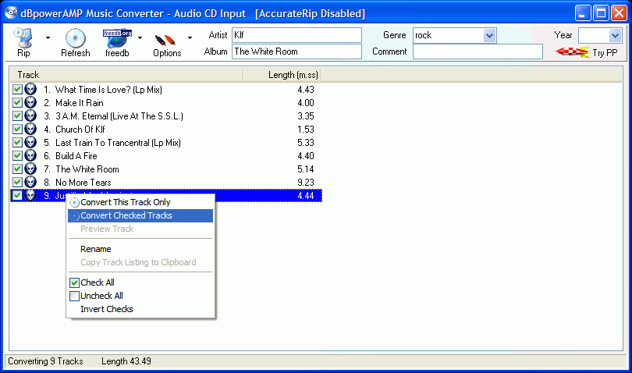This screenshot has width=632, height=373.
Task: Choose Convert This Track Only
Action: click(x=140, y=202)
